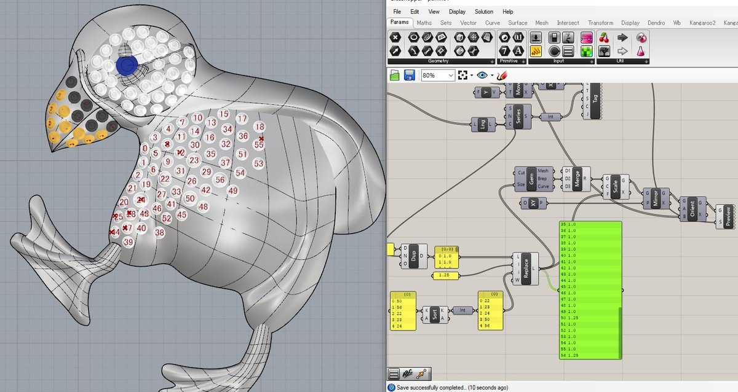Image resolution: width=738 pixels, height=392 pixels.
Task: Expand the Geometry panel category
Action: 492,61
